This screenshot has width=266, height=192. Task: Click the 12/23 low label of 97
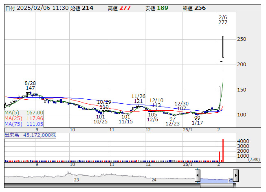click(173, 121)
